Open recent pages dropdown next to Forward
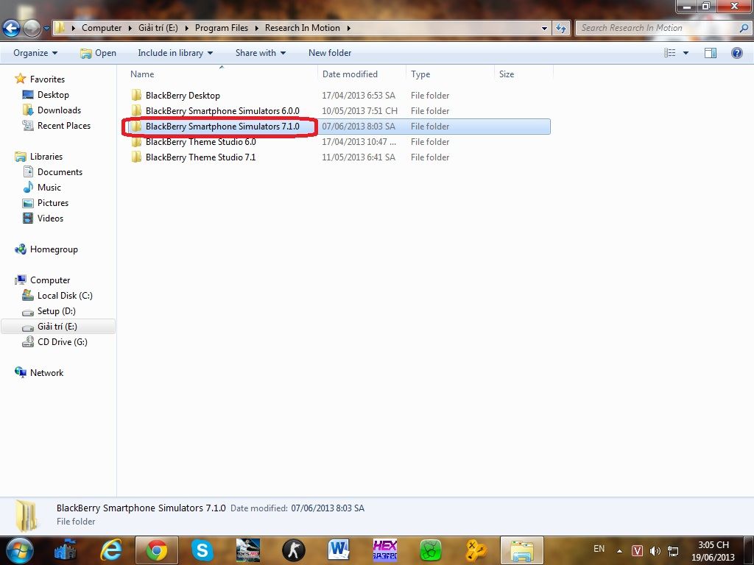The height and width of the screenshot is (565, 754). coord(46,29)
